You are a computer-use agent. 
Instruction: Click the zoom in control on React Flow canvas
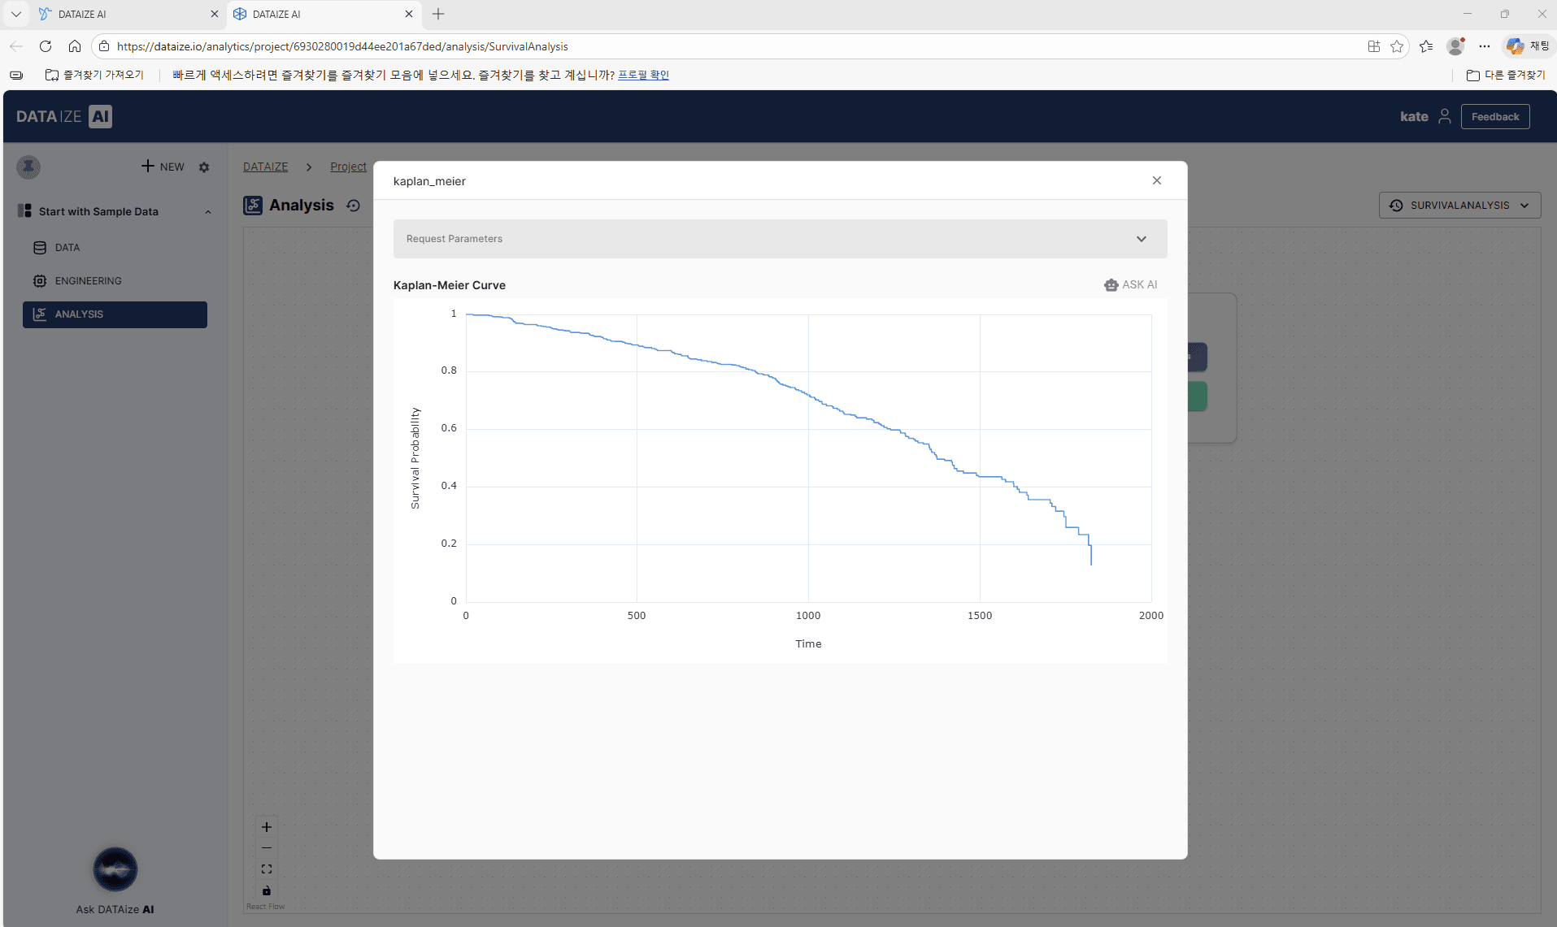coord(266,826)
